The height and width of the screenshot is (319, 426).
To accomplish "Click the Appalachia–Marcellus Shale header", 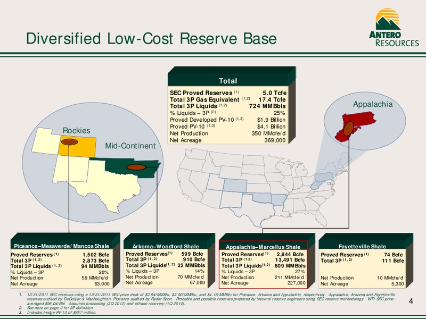I will (263, 247).
